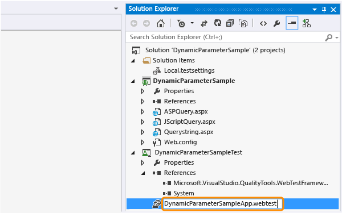Collapse the References node under DynamicParameterSampleTest
The image size is (342, 213).
coord(143,173)
